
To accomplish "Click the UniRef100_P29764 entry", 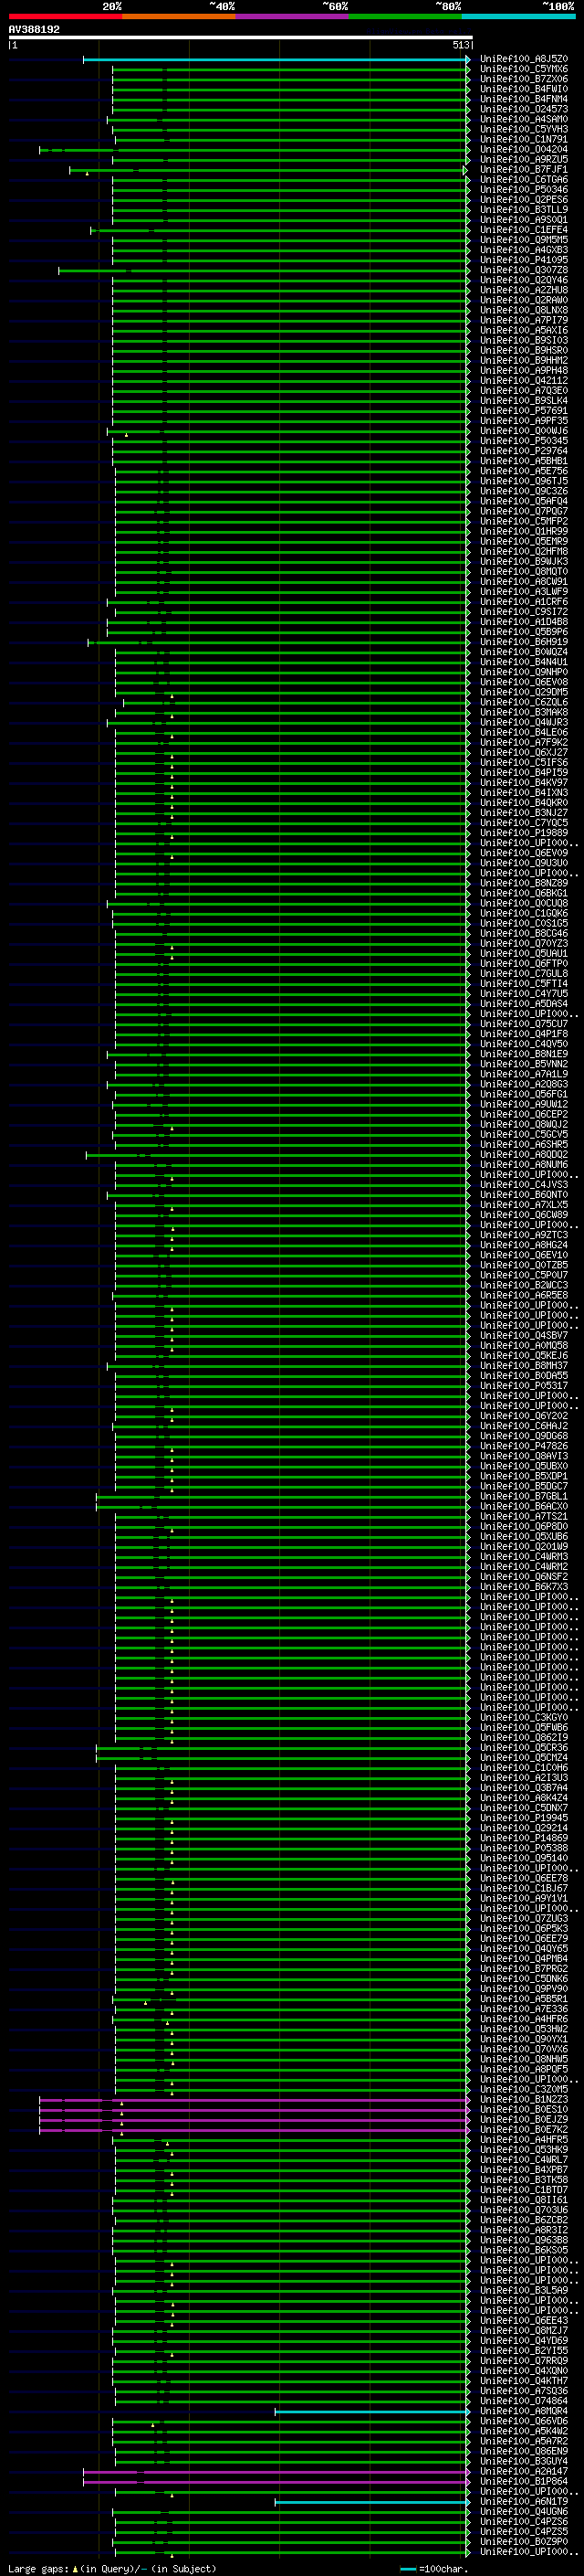I will coord(524,451).
